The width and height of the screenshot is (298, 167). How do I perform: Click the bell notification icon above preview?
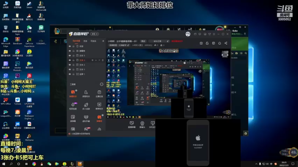pos(219,43)
